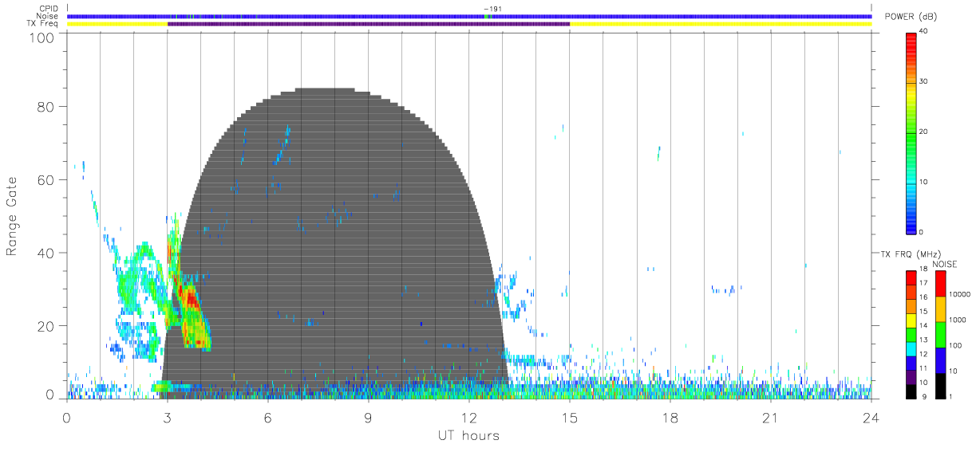Click the NOISE legend title
This screenshot has height=452, width=980.
[x=946, y=264]
